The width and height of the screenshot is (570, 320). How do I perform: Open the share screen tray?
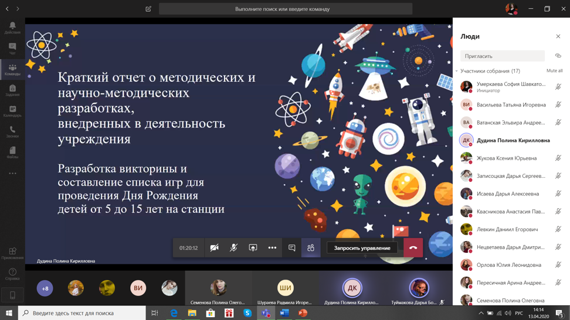[x=253, y=248]
